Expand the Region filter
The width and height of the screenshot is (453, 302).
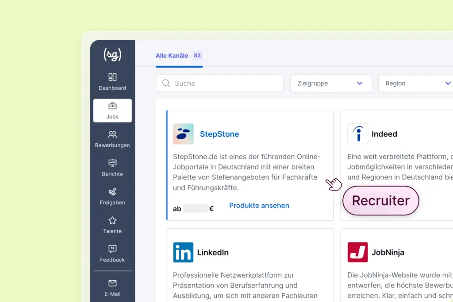tap(416, 83)
